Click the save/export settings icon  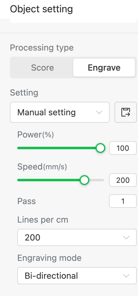point(126,112)
